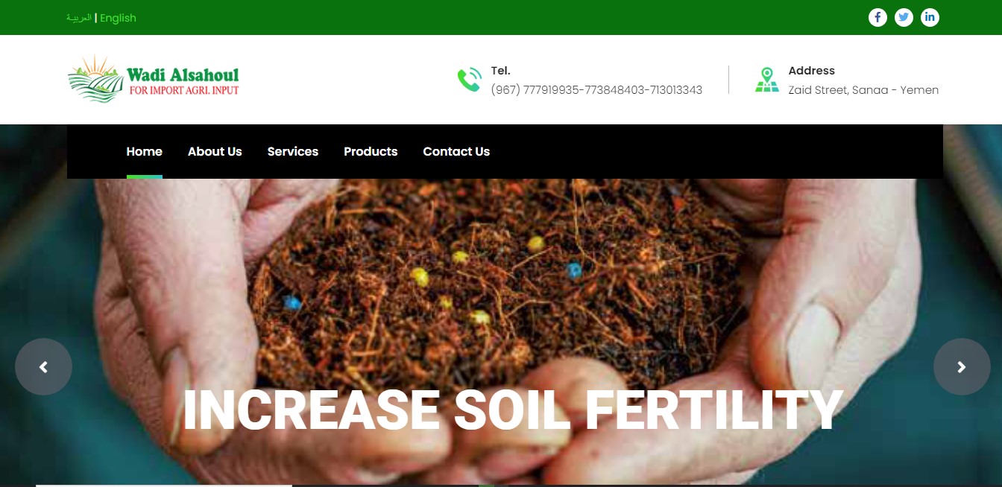1002x487 pixels.
Task: Click the Wadi Alsahoul logo
Action: pyautogui.click(x=154, y=79)
